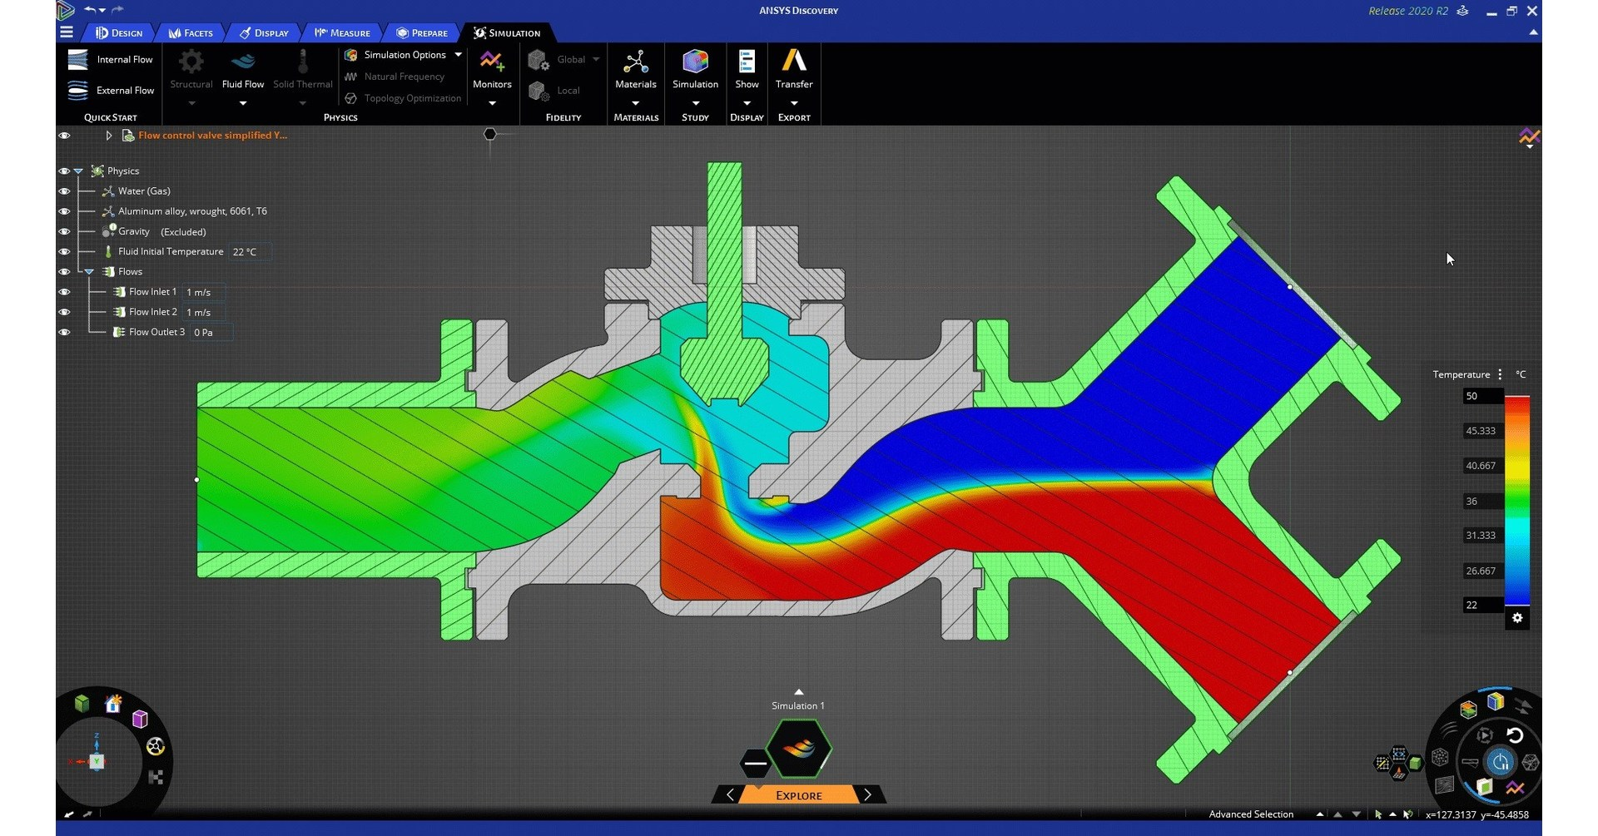
Task: Select the Fluid Flow physics icon
Action: [x=243, y=62]
